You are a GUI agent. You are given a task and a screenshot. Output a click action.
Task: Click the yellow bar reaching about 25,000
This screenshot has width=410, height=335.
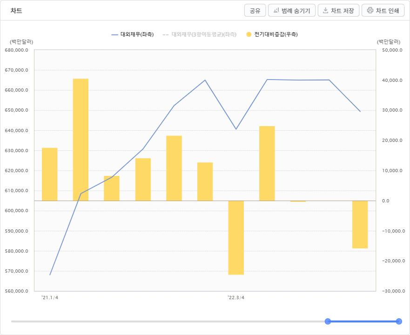pyautogui.click(x=267, y=163)
